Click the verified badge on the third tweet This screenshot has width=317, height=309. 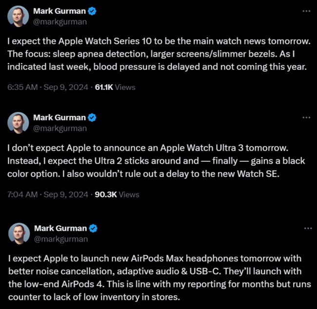pos(91,229)
